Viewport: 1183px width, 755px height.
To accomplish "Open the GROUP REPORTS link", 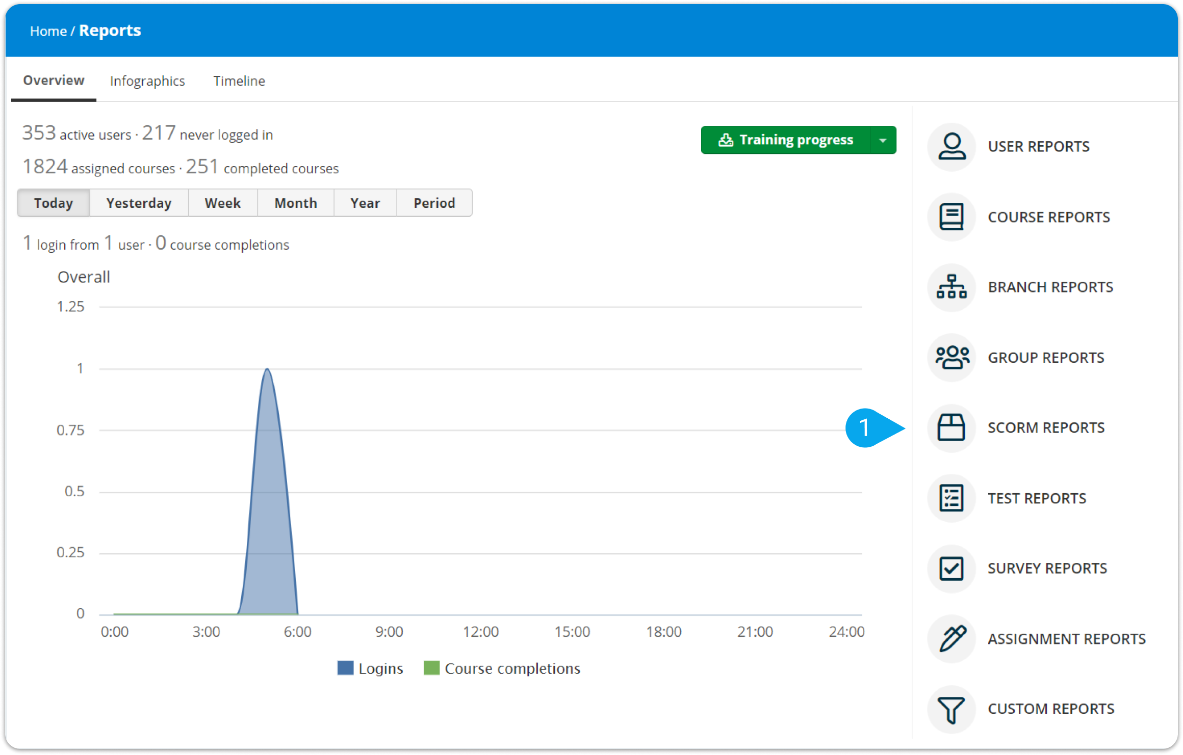I will 1046,358.
